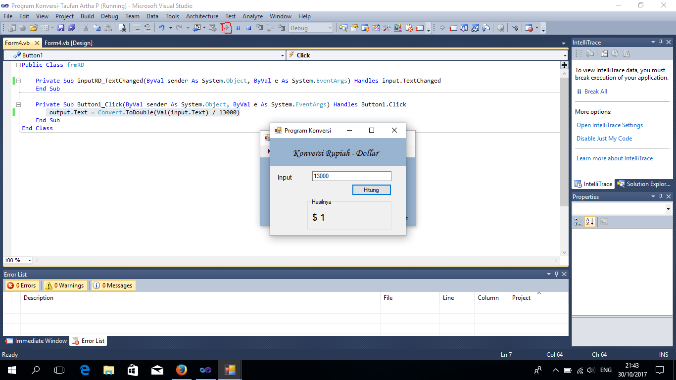
Task: Click the Hitung button in Program Konversi
Action: (371, 190)
